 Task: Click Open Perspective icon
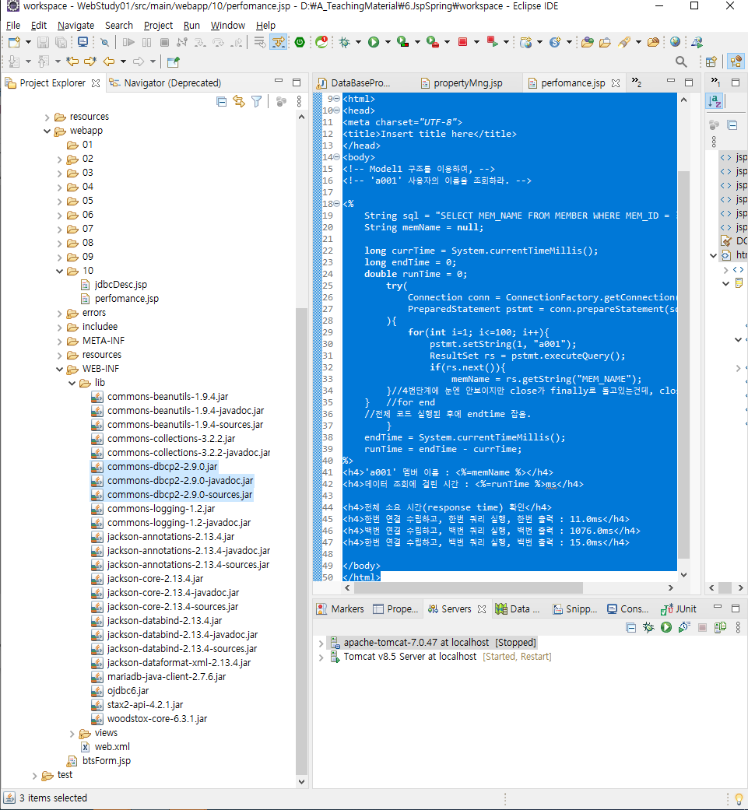click(x=711, y=62)
